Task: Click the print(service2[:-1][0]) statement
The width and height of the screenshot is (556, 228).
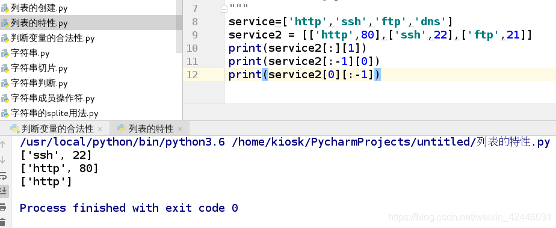Action: coord(304,61)
